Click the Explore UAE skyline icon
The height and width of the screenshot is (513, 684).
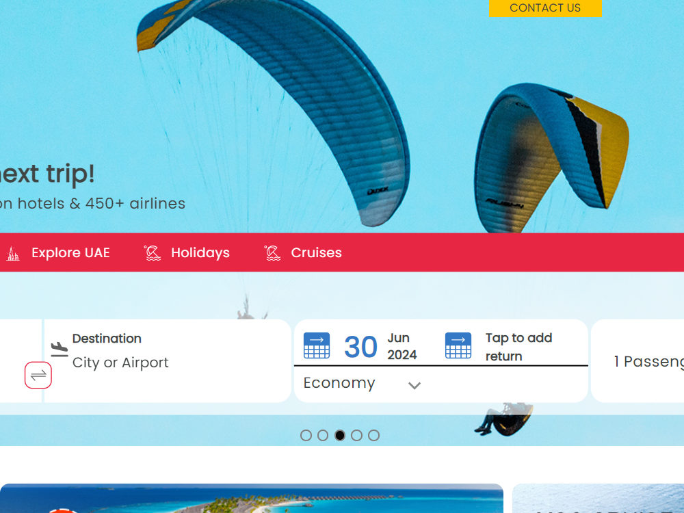(13, 253)
